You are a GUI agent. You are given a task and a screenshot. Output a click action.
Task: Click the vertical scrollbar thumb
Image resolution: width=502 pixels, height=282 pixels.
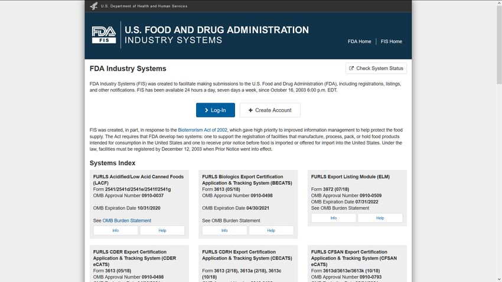pyautogui.click(x=499, y=45)
